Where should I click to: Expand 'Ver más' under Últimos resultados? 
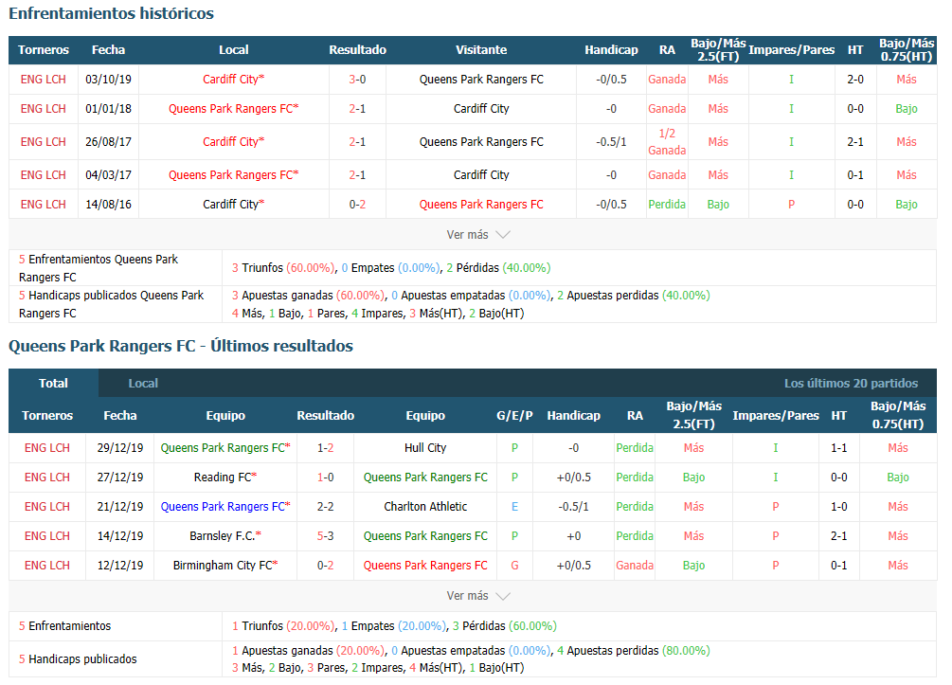pos(477,596)
